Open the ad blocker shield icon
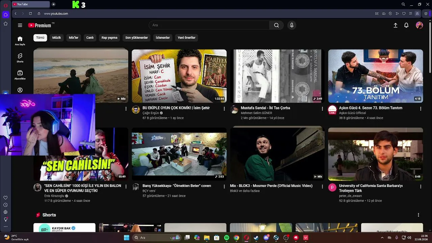Screen dimensions: 432x243 coord(390,13)
